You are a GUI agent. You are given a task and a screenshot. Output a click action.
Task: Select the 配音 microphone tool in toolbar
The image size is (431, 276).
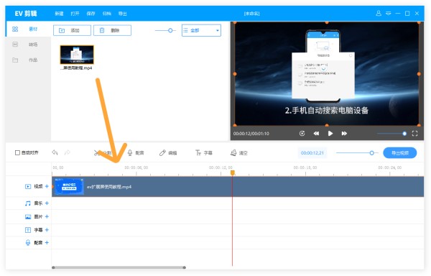point(136,153)
